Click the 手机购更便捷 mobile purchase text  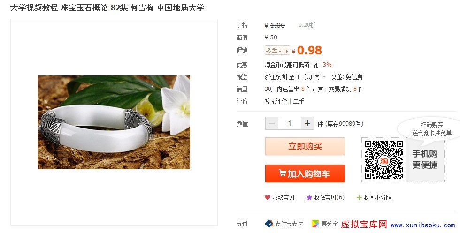(425, 159)
